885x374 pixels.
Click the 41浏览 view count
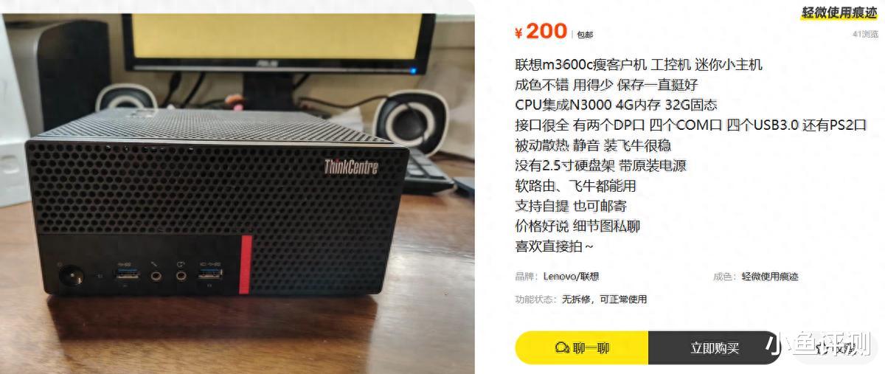(866, 34)
